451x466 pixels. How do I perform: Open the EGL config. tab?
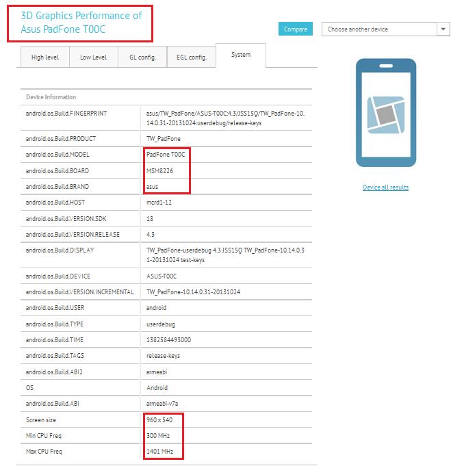[192, 57]
